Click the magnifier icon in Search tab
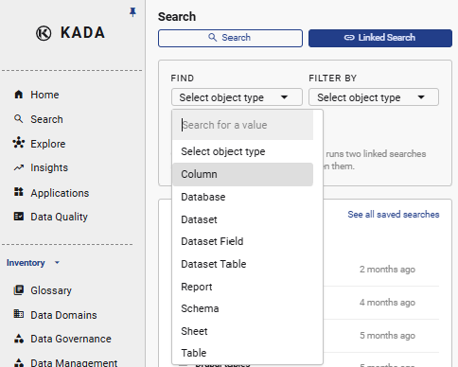Screen dimensions: 458x367 click(213, 38)
